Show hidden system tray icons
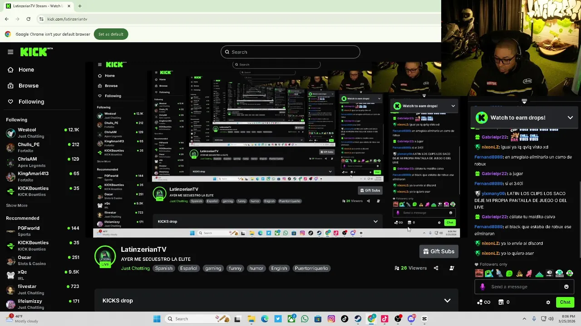This screenshot has height=326, width=581. (x=524, y=319)
